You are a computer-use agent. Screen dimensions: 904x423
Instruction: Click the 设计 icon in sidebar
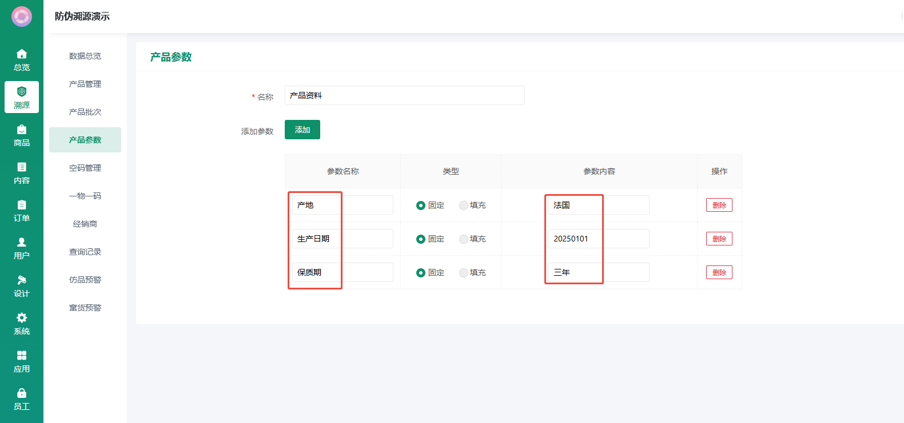(x=22, y=280)
